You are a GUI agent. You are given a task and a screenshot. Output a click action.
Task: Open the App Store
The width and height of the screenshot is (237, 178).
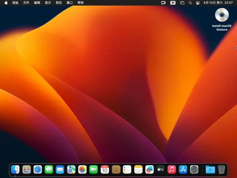point(183,169)
